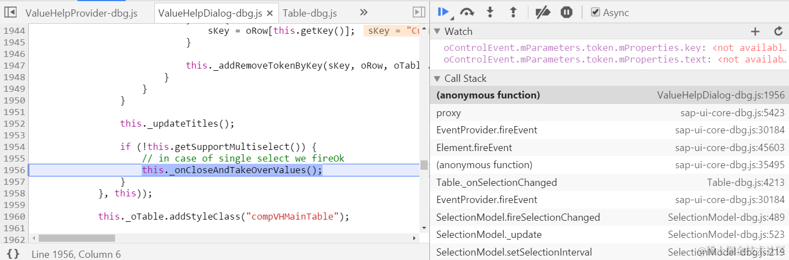Show more tabs chevron
The height and width of the screenshot is (260, 789).
click(x=364, y=12)
